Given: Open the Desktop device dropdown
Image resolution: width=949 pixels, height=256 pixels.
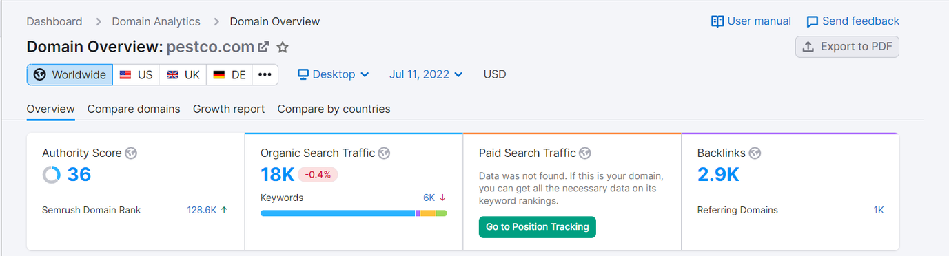Looking at the screenshot, I should point(334,74).
